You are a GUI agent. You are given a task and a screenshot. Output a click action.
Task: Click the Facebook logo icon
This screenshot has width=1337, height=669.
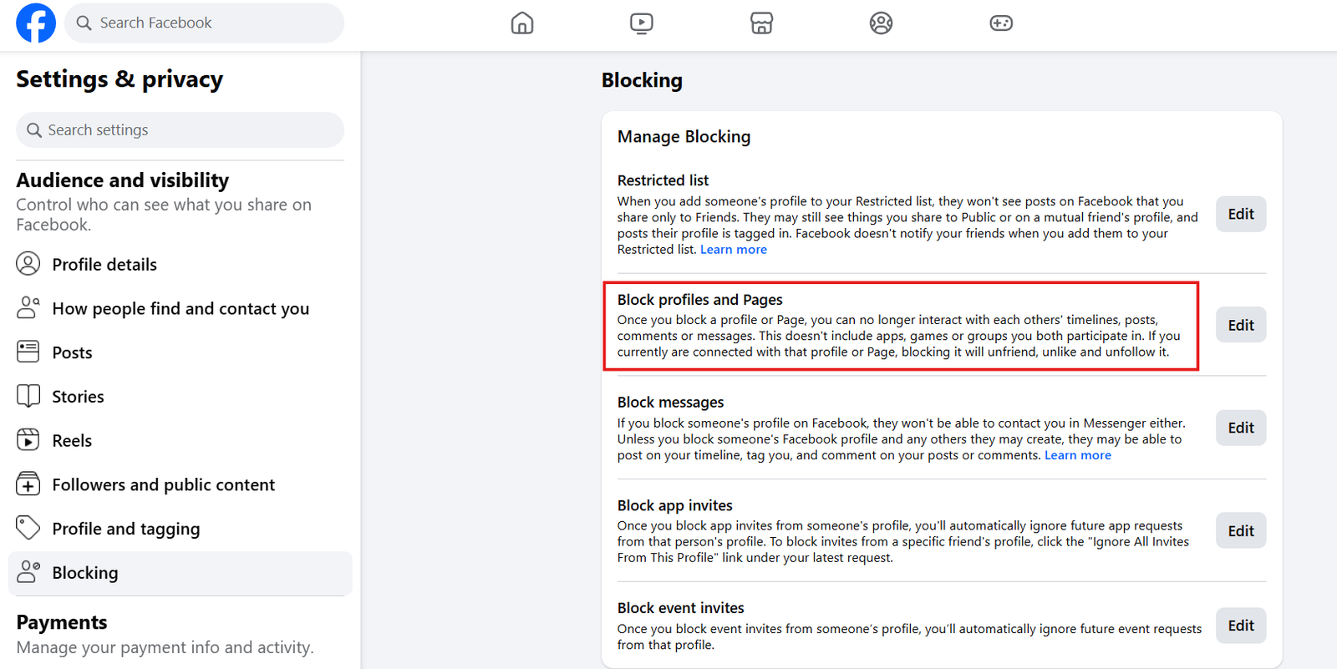[x=36, y=23]
